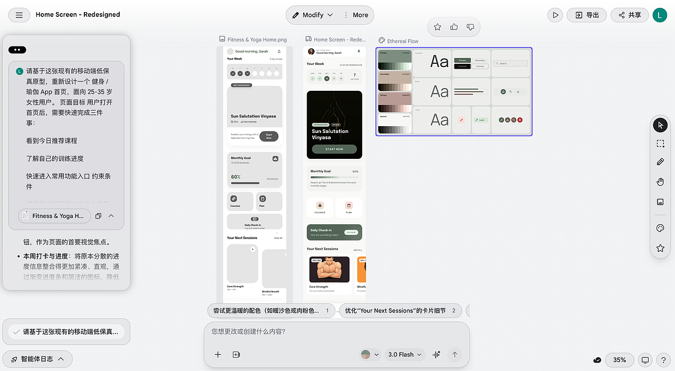Give thumbs down feedback above the canvas
This screenshot has height=371, width=675.
pyautogui.click(x=470, y=27)
